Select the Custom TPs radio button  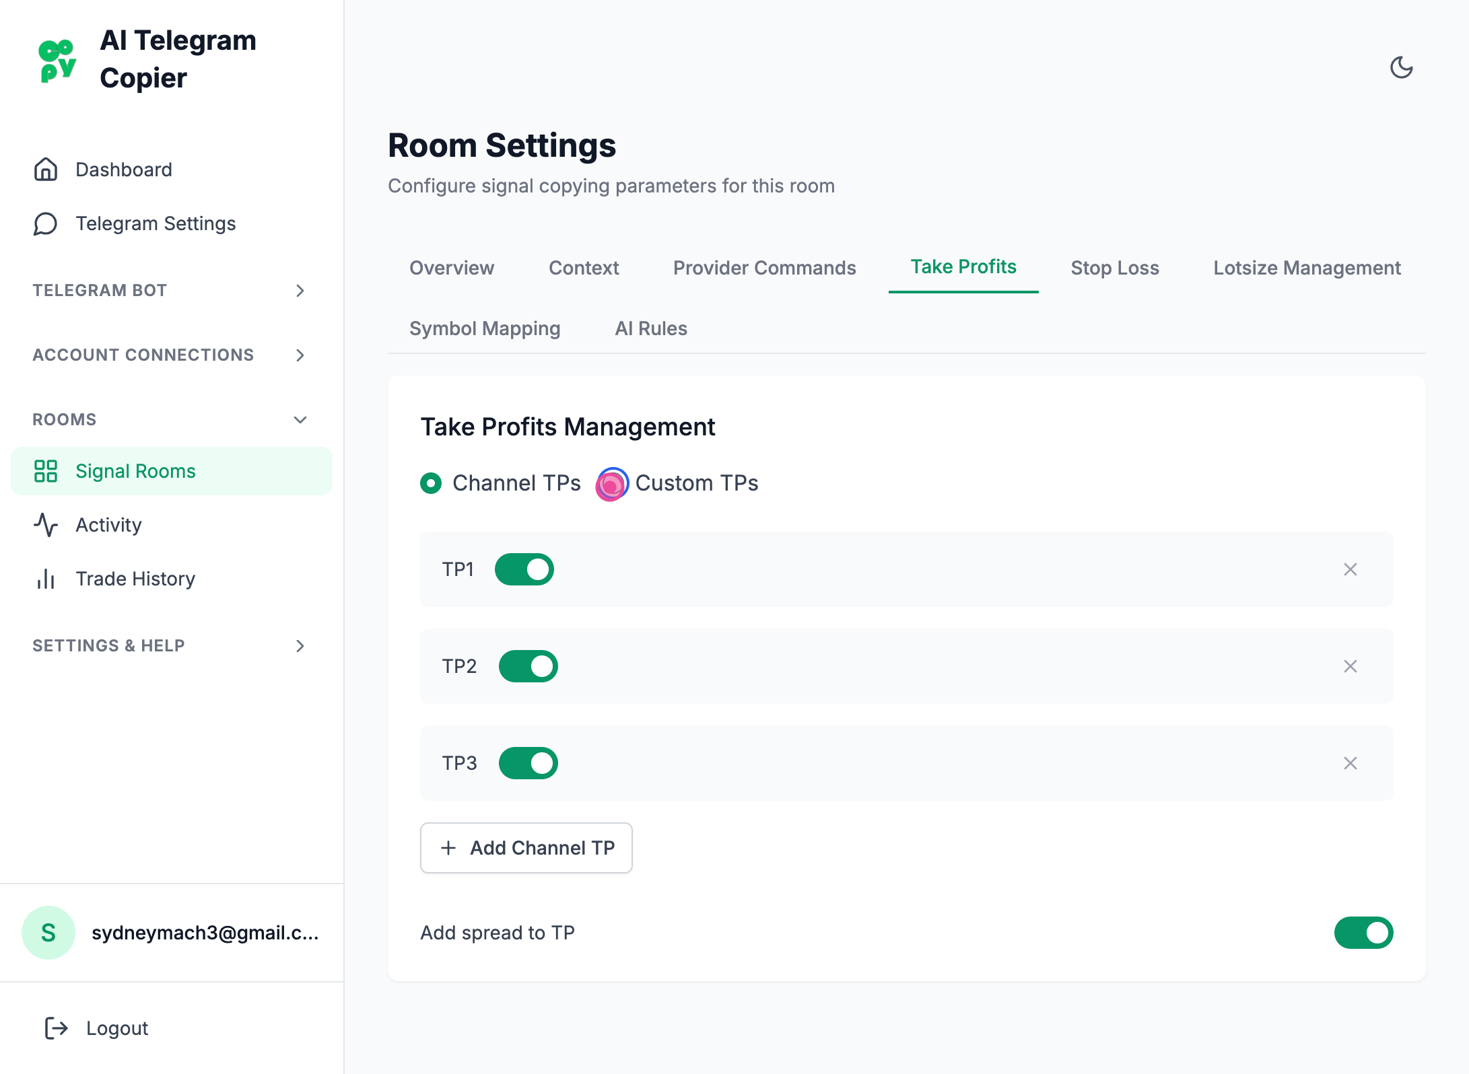coord(611,483)
